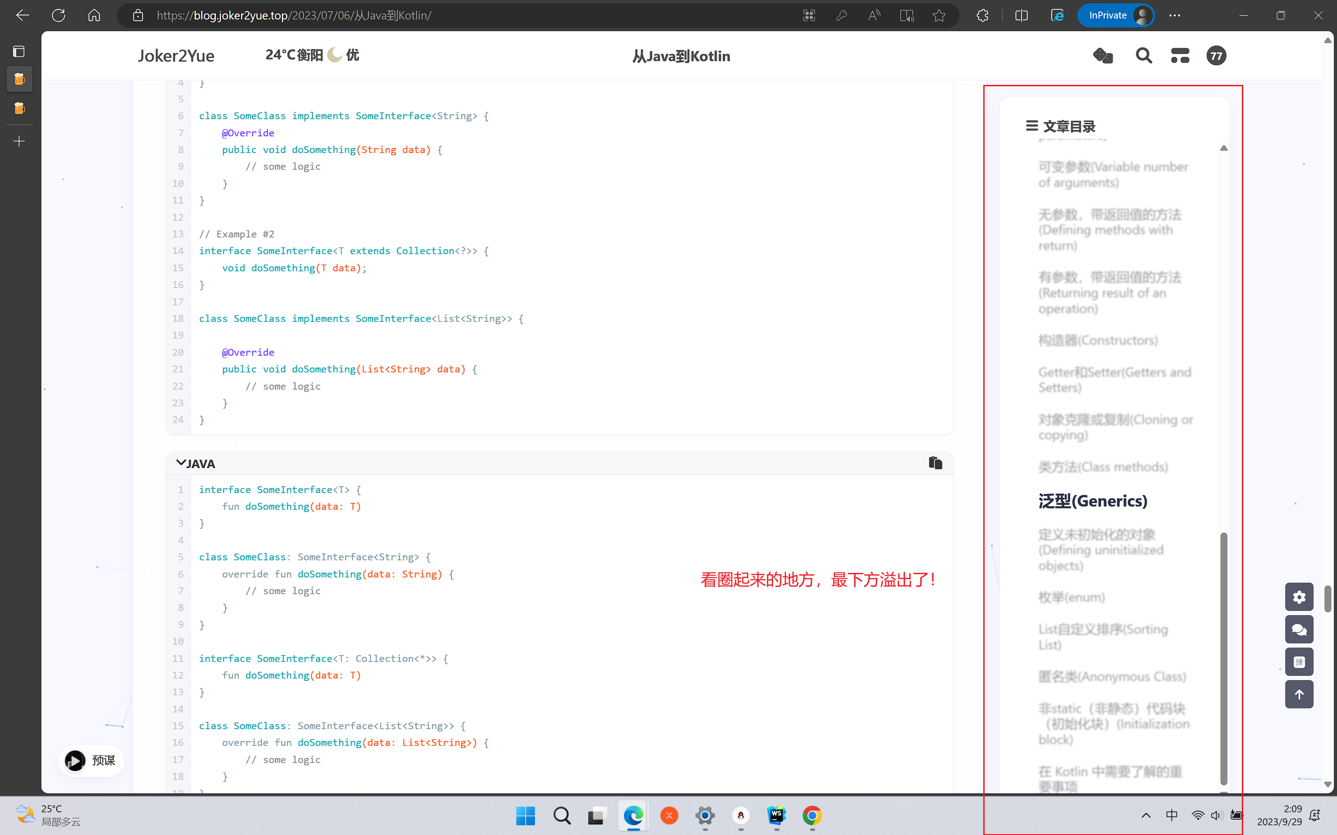Switch to the beer mug workspace tab in sidebar
The image size is (1337, 835).
click(x=19, y=78)
